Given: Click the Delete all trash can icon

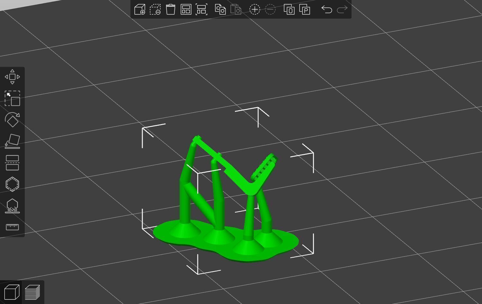Looking at the screenshot, I should pos(171,9).
